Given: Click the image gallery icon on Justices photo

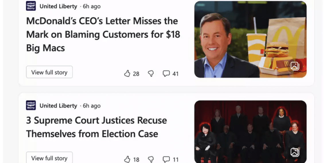Looking at the screenshot, I should (295, 152).
